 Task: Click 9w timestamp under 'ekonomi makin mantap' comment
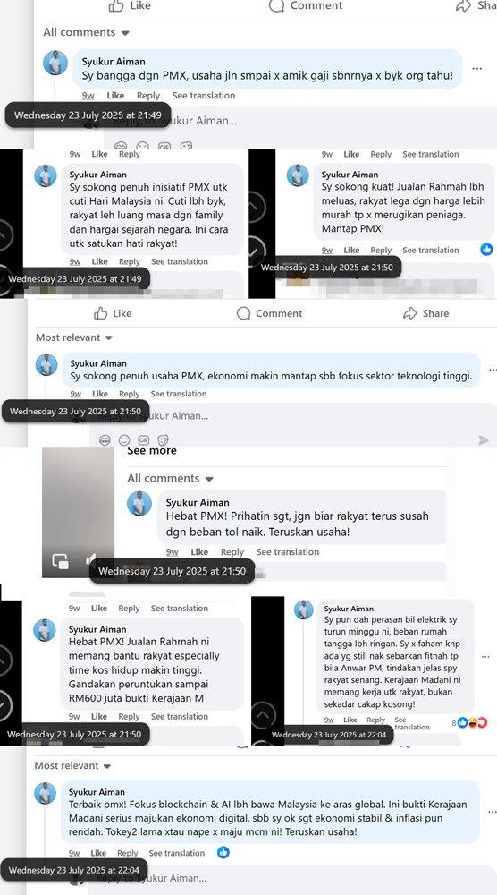click(x=76, y=394)
